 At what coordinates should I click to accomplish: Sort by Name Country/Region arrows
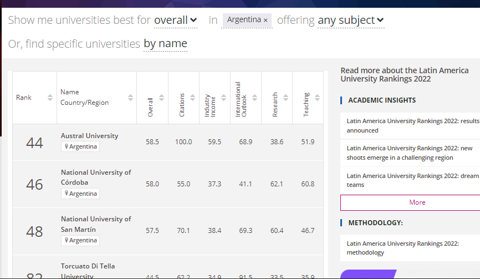coord(130,98)
